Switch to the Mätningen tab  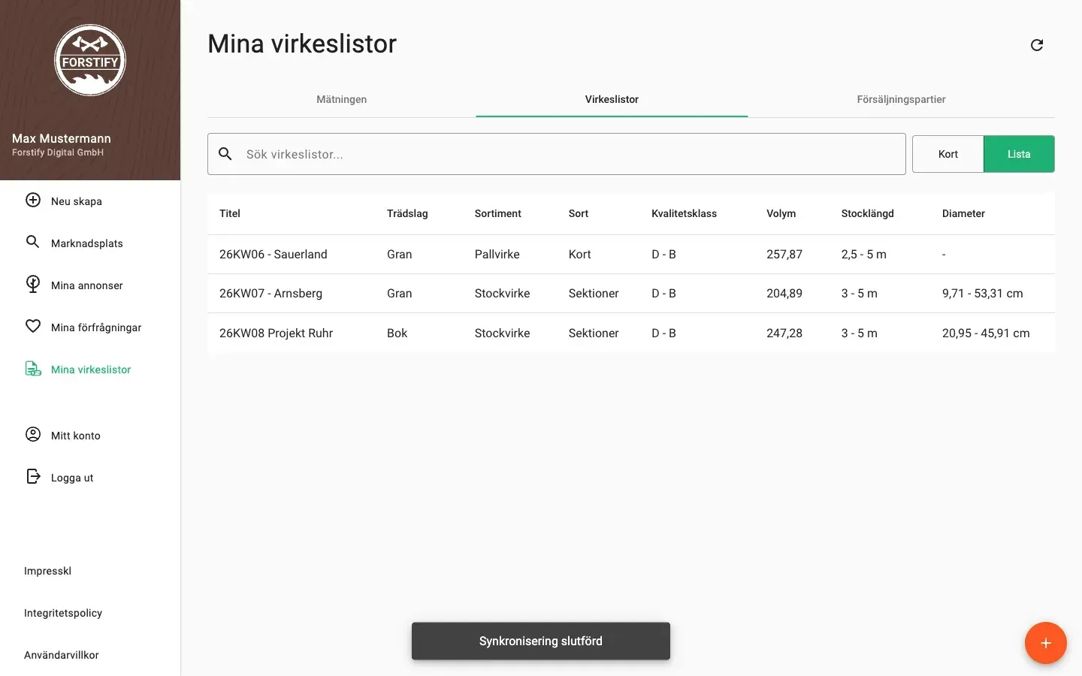[342, 99]
